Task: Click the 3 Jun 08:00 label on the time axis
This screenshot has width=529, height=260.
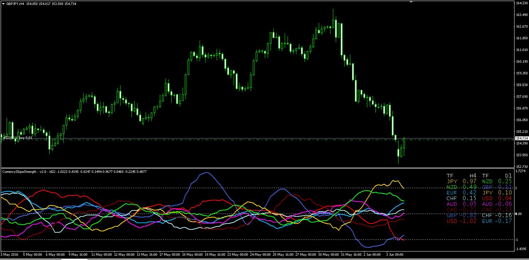Action: [394, 254]
